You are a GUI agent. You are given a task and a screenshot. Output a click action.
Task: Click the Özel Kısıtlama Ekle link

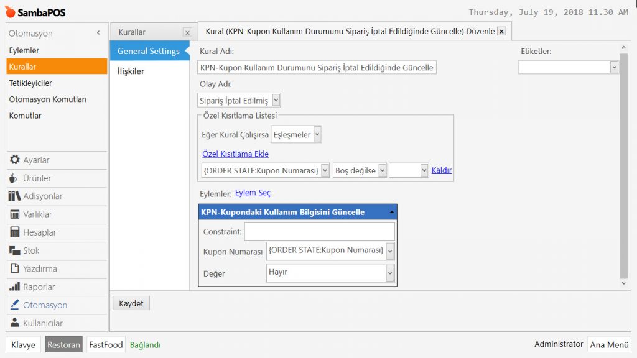point(235,154)
